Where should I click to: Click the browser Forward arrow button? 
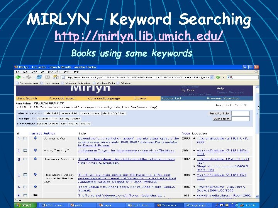click(x=29, y=77)
